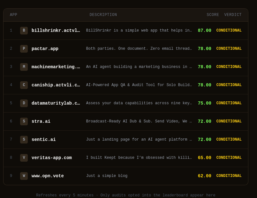Screen dimensions: 257x198
Task: Click rank number 5 in the leaderboard
Action: click(x=11, y=103)
